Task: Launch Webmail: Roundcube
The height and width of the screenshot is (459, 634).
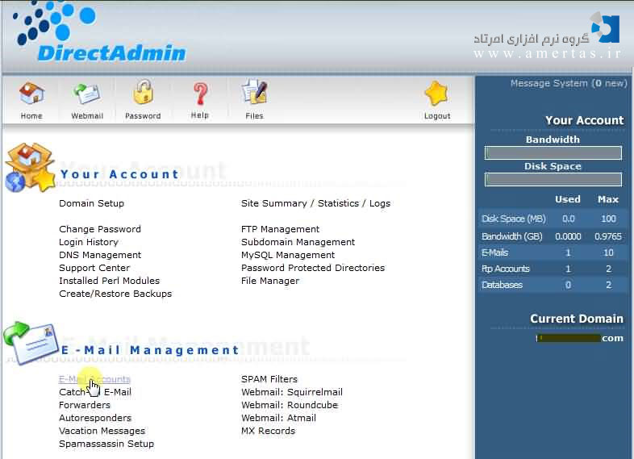Action: 290,405
